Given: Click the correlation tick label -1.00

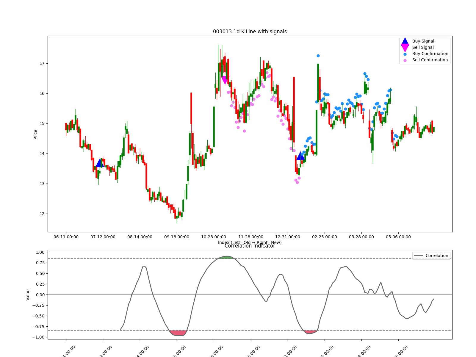Looking at the screenshot, I should tap(38, 337).
